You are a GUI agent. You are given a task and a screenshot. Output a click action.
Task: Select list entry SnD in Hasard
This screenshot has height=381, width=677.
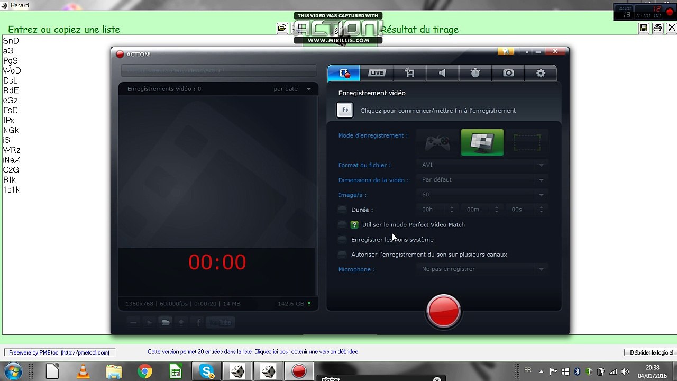[11, 41]
